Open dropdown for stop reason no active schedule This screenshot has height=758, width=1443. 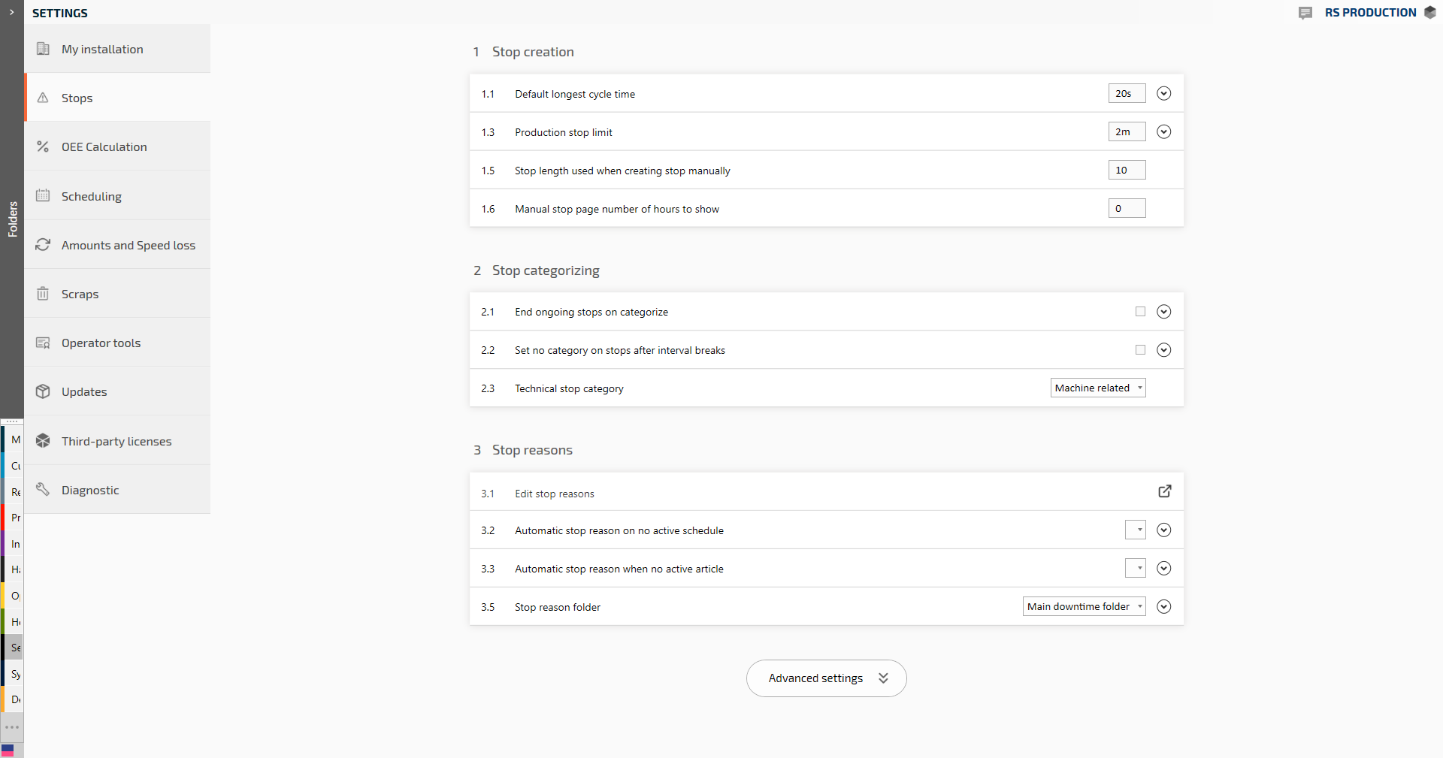1135,530
